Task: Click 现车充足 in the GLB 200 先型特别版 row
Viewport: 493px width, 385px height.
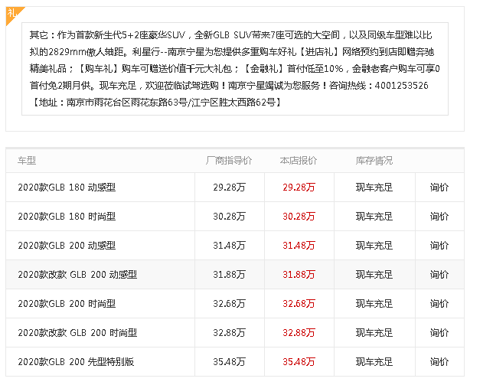Action: pyautogui.click(x=374, y=362)
